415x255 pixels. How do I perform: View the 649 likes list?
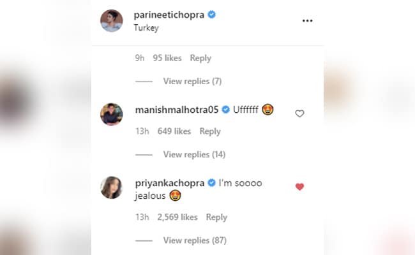click(172, 131)
